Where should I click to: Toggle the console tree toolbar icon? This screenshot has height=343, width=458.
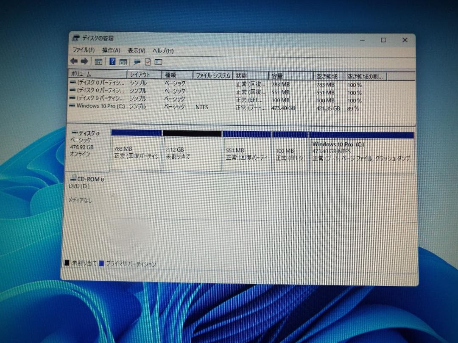click(x=98, y=61)
